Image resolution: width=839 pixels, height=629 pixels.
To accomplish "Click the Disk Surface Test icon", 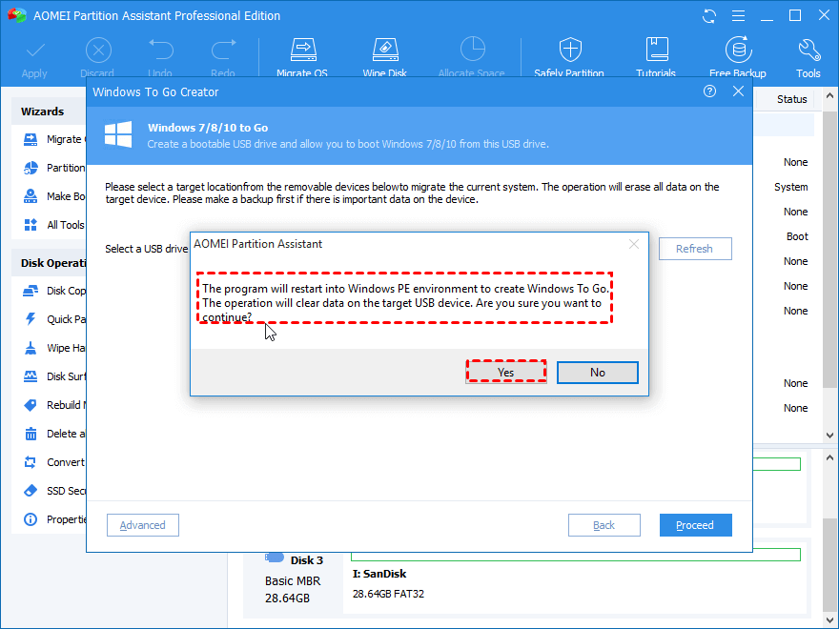I will (31, 376).
